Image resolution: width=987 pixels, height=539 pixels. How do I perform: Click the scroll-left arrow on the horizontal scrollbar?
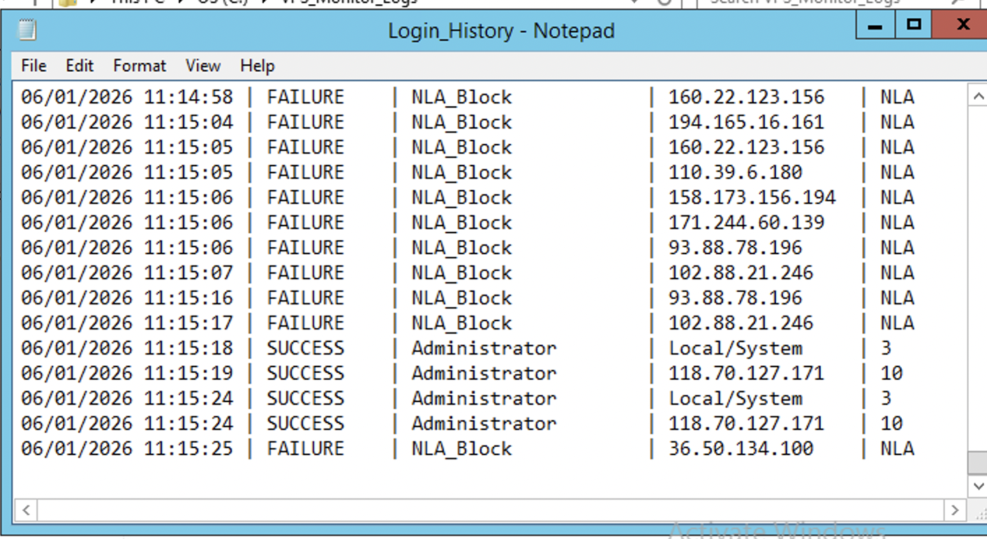point(24,510)
